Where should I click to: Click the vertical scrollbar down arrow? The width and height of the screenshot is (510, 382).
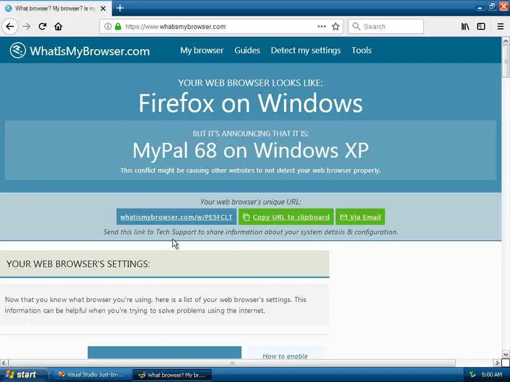coord(506,354)
